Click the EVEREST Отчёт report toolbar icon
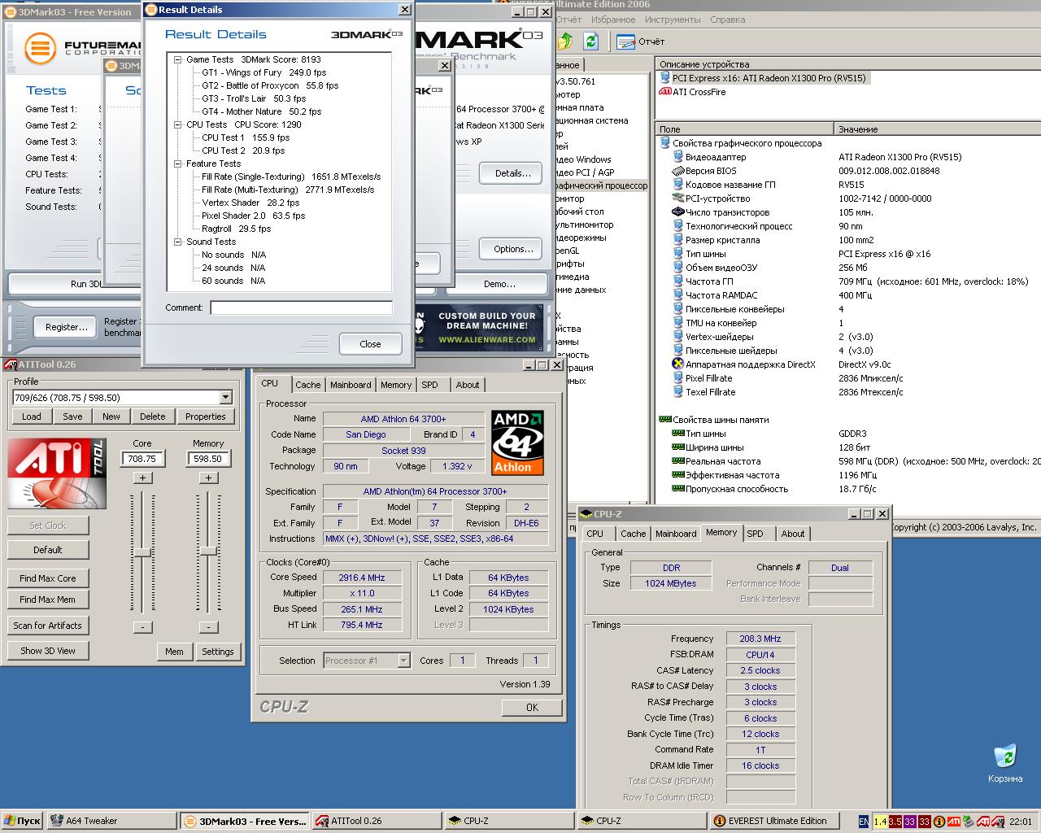Viewport: 1041px width, 833px height. pos(625,41)
